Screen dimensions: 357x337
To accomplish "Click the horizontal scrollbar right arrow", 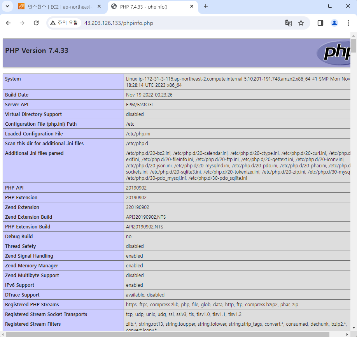I will pyautogui.click(x=347, y=335).
